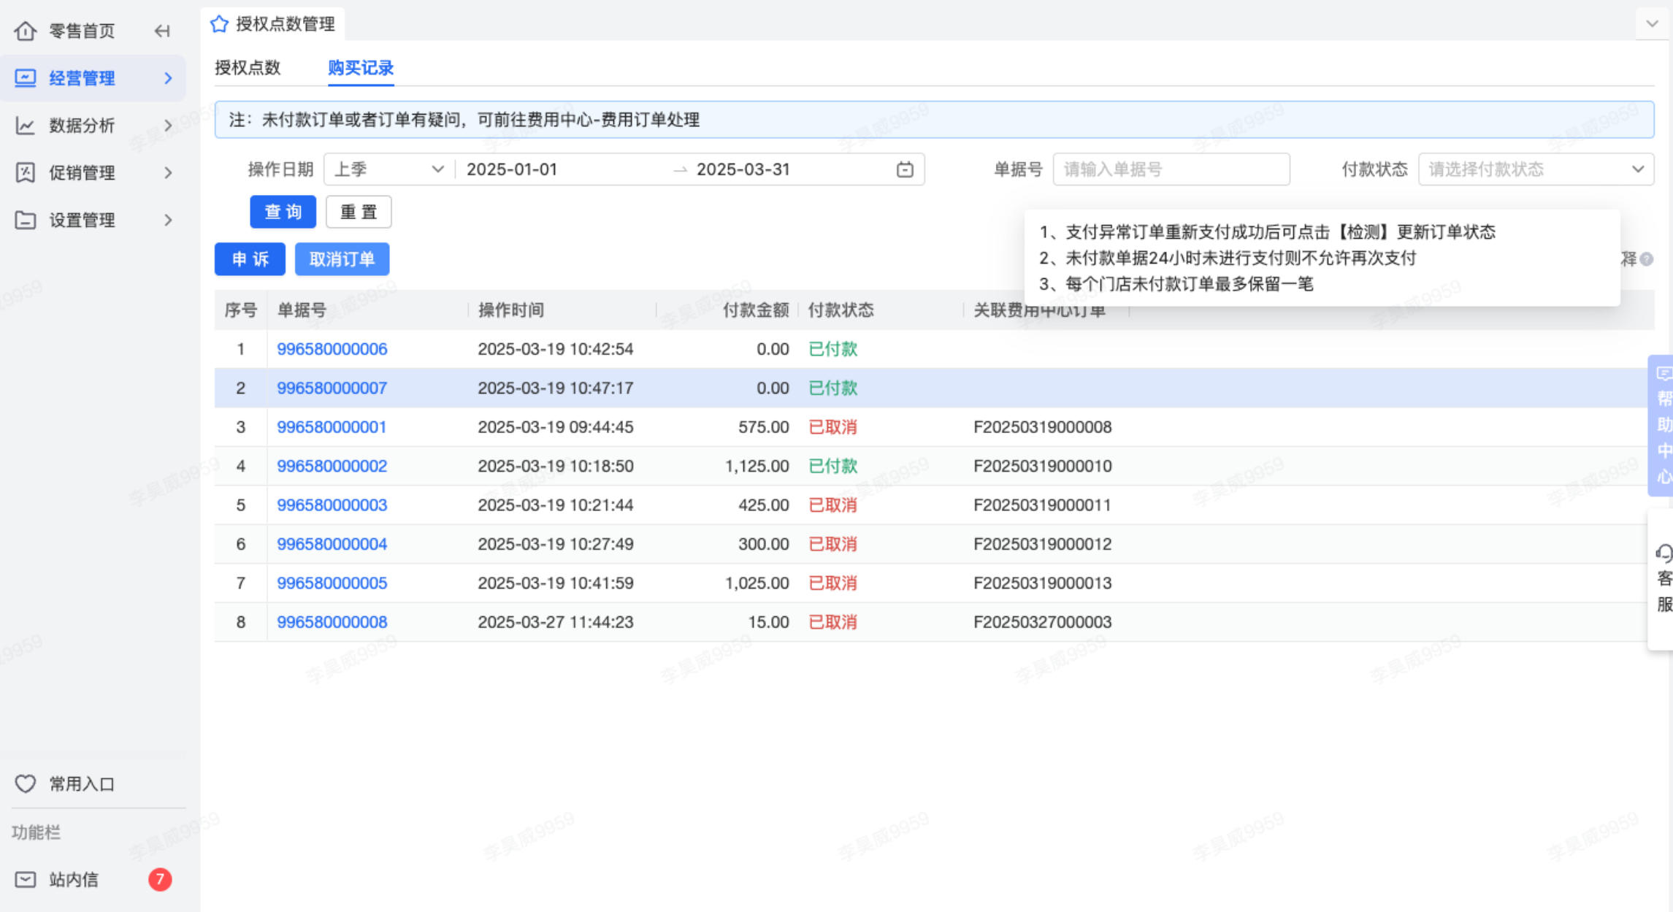
Task: Click the 查询 button
Action: point(283,212)
